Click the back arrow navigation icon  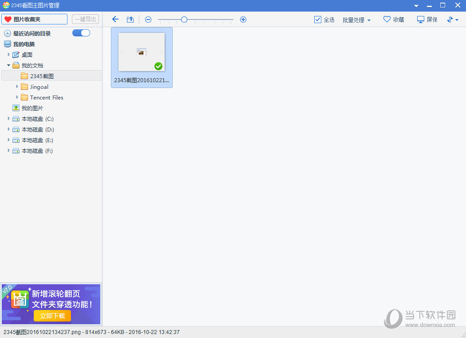point(115,20)
